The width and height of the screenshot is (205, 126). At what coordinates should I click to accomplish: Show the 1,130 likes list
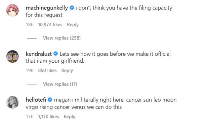click(49, 117)
